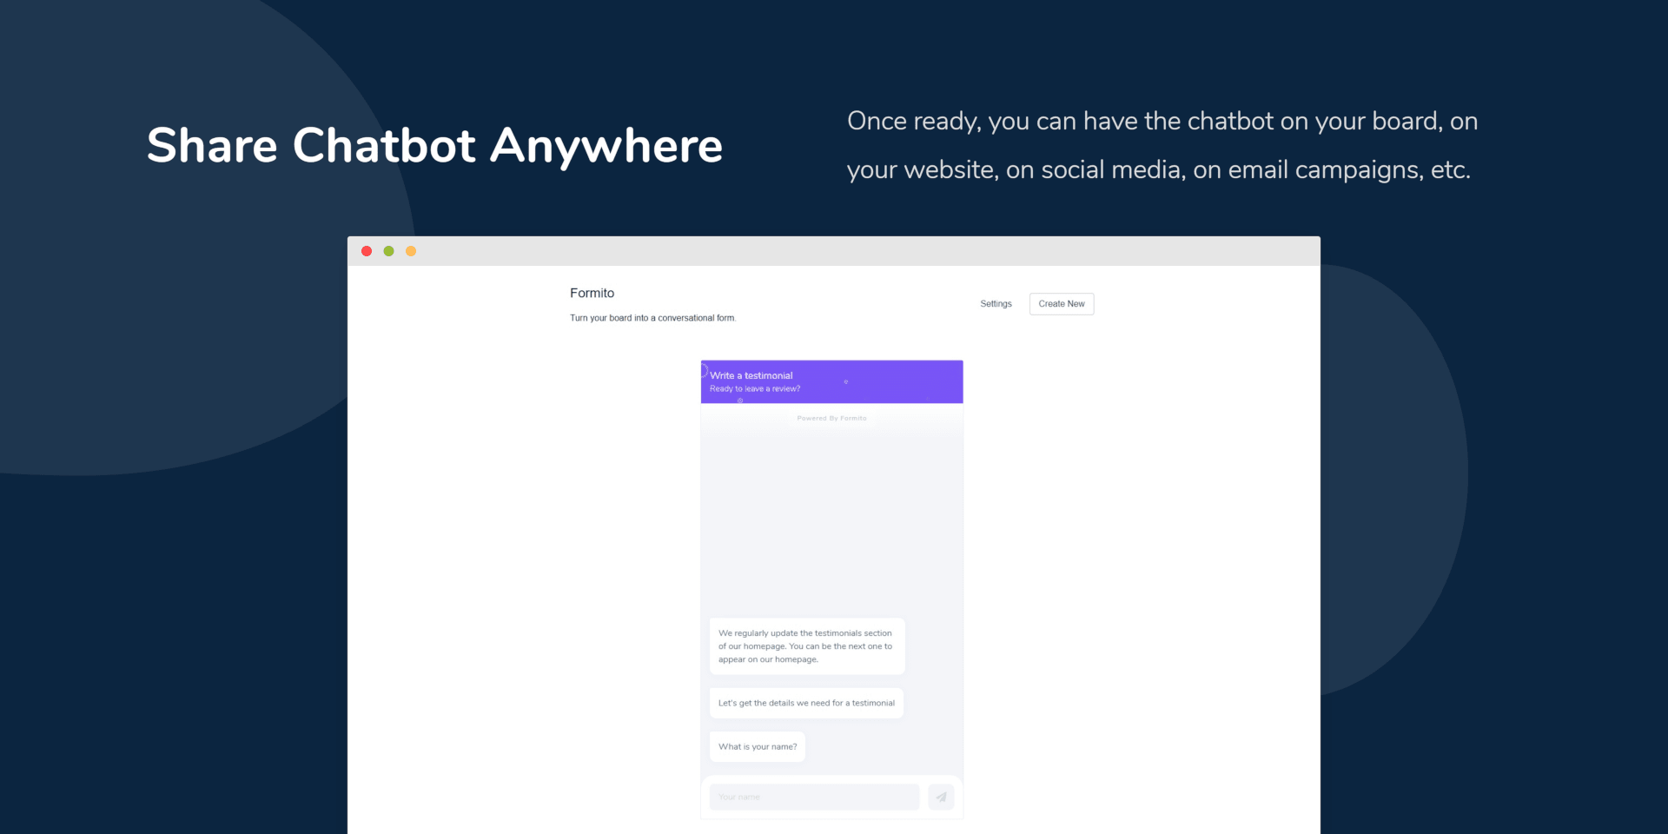Click the 'What is your name?' chat bubble
This screenshot has width=1668, height=834.
click(x=758, y=747)
